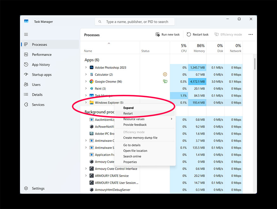Click the Windows Explorer folder icon
Screen dimensions: 277x209
(92, 102)
